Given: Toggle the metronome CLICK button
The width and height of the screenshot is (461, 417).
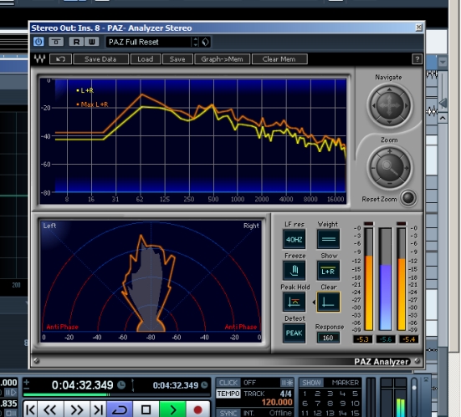Looking at the screenshot, I should click(x=228, y=383).
